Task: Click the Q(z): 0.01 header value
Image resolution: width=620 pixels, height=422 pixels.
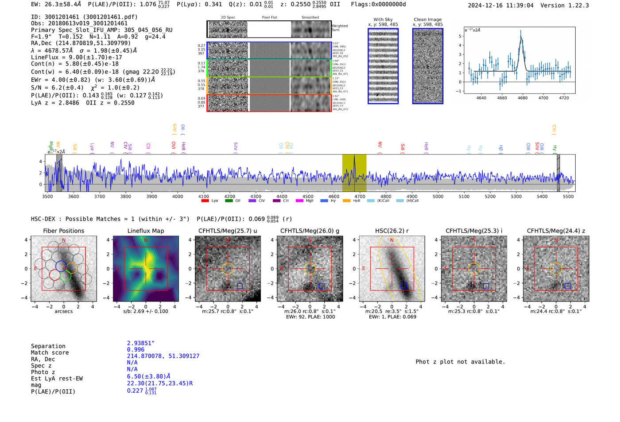Action: [251, 4]
